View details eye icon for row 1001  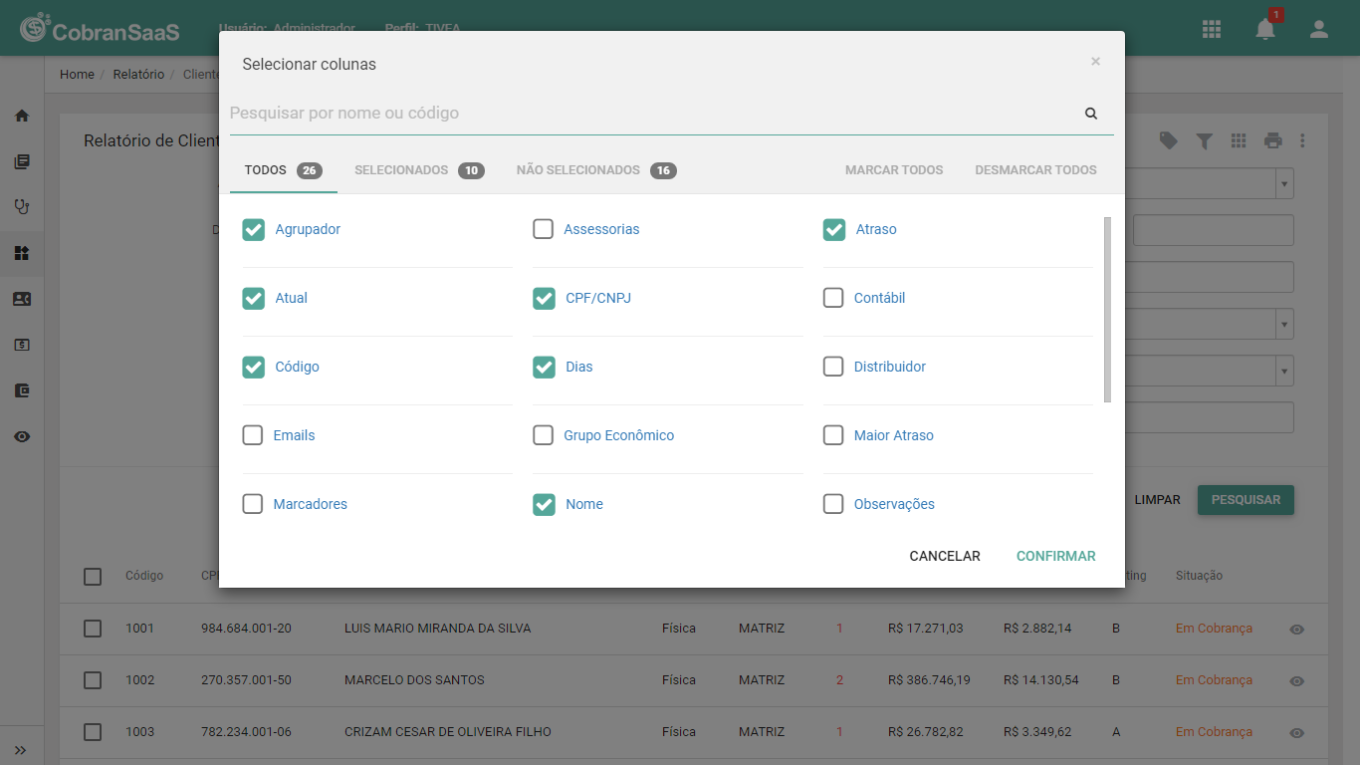pos(1296,630)
